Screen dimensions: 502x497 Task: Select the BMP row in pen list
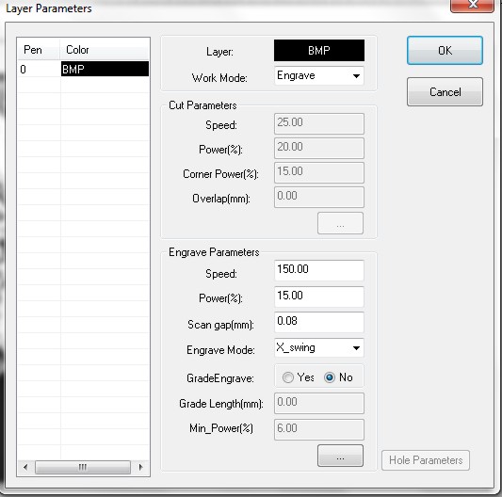click(x=105, y=69)
